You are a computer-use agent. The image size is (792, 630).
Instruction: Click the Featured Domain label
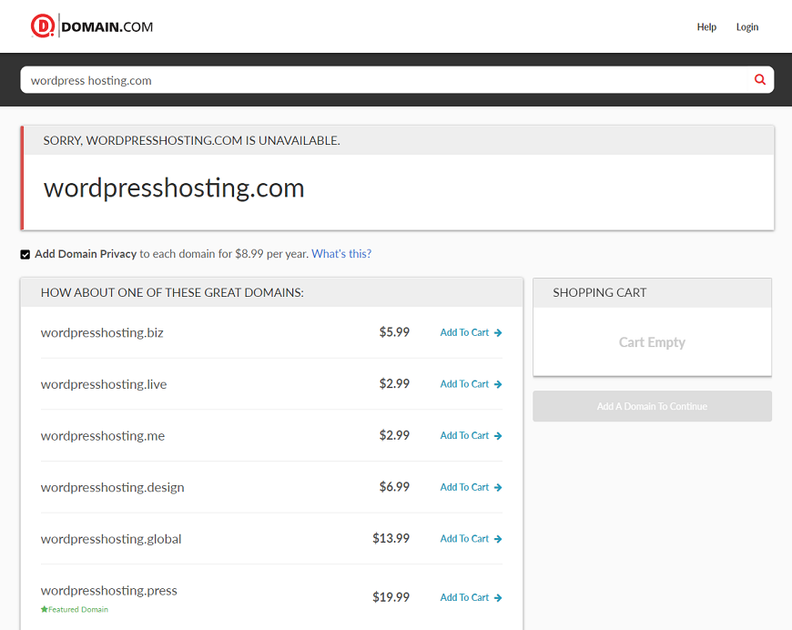[78, 609]
